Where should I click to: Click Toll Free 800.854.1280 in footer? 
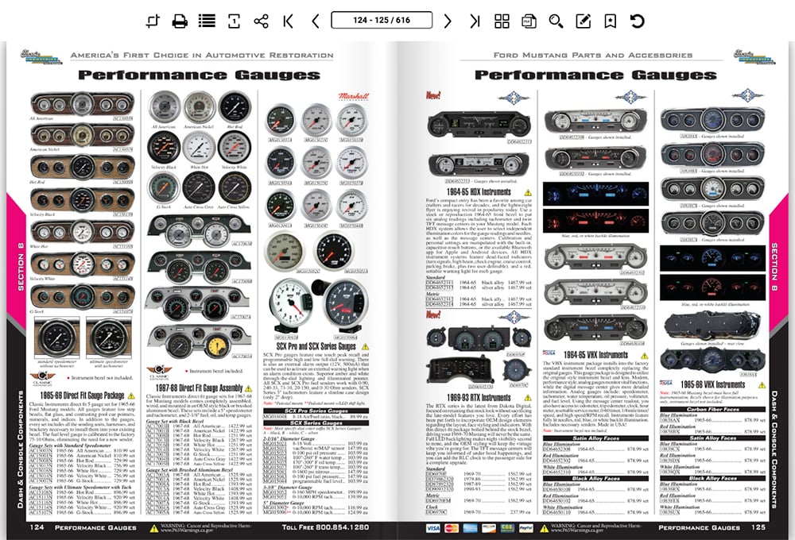[325, 527]
